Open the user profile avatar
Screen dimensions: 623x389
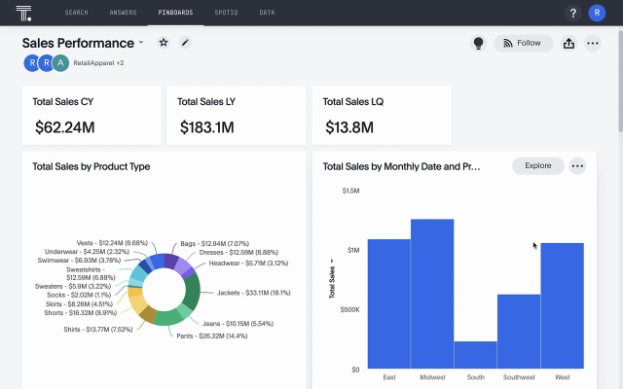(x=597, y=13)
